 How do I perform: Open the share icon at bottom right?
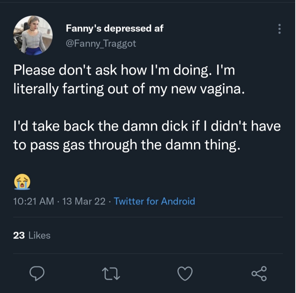point(259,273)
